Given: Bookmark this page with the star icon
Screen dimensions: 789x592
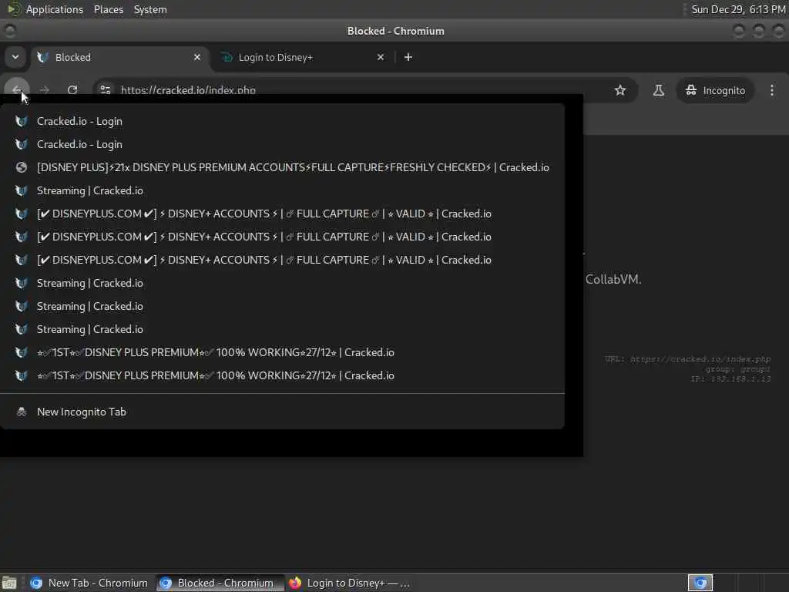Looking at the screenshot, I should (620, 90).
